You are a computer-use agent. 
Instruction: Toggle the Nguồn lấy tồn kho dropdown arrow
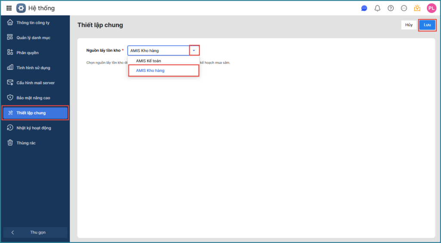(x=194, y=51)
